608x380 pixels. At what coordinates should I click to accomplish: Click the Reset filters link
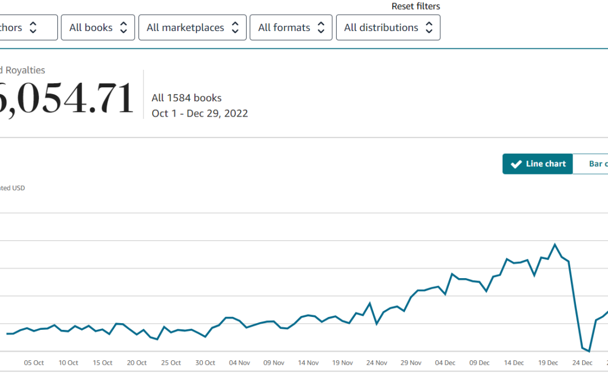tap(415, 6)
